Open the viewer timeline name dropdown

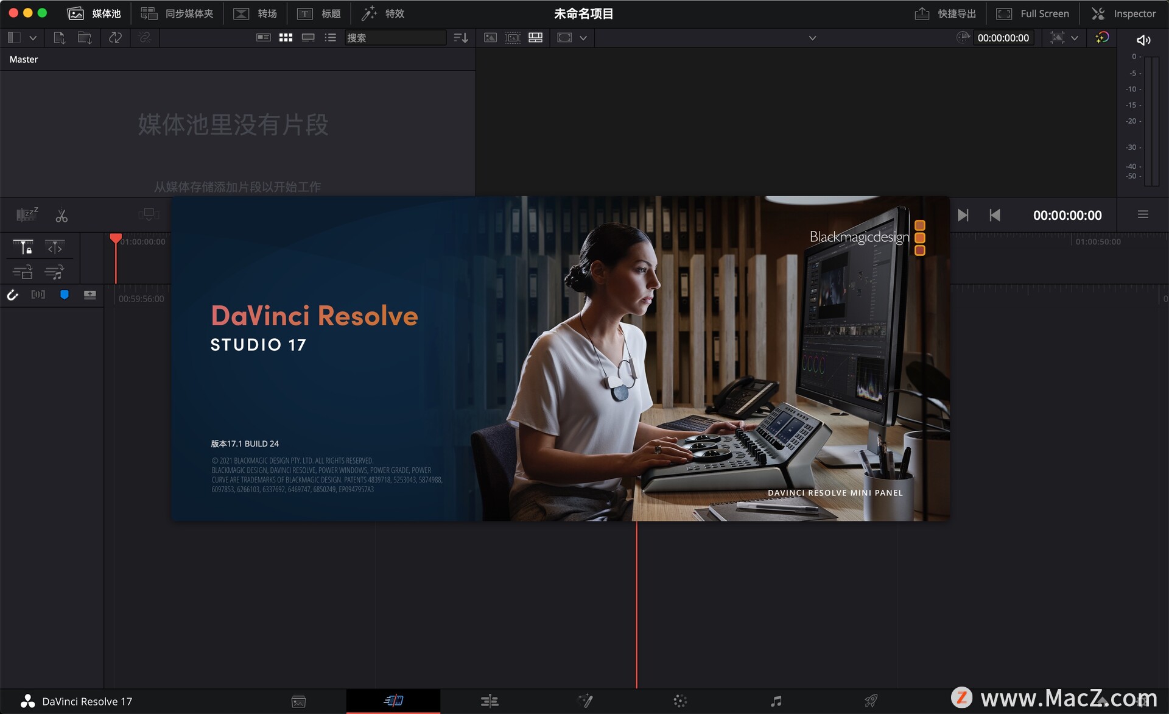(812, 38)
